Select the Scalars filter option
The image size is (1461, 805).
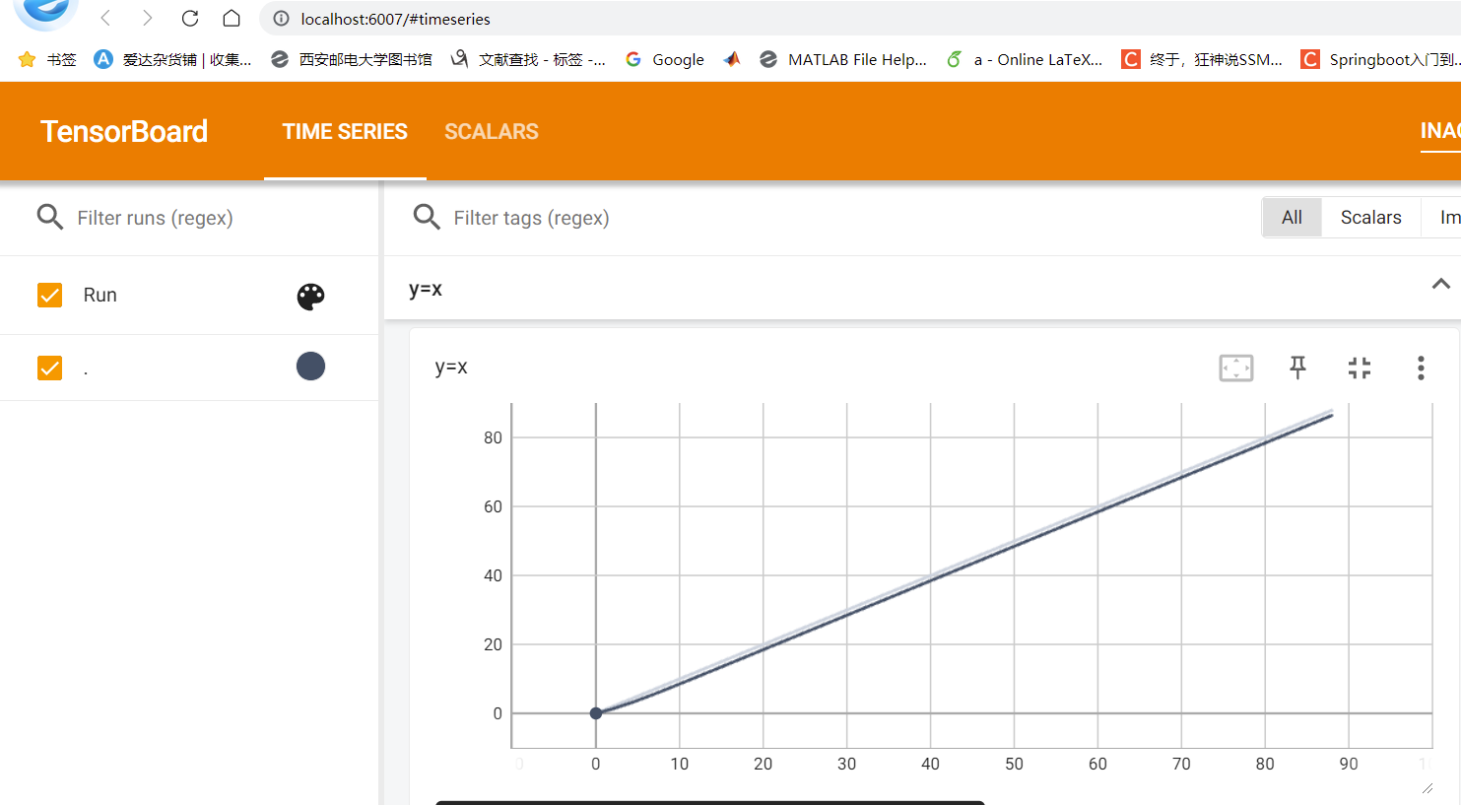point(1370,217)
